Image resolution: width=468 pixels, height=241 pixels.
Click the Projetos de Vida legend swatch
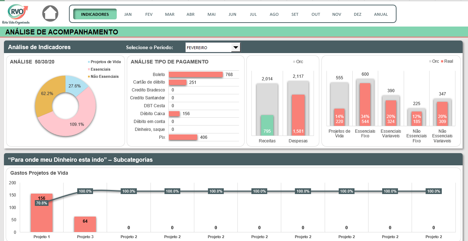(x=89, y=62)
